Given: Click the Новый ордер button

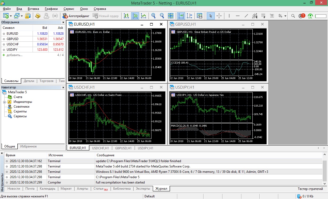Looking at the screenshot, I should [106, 16].
